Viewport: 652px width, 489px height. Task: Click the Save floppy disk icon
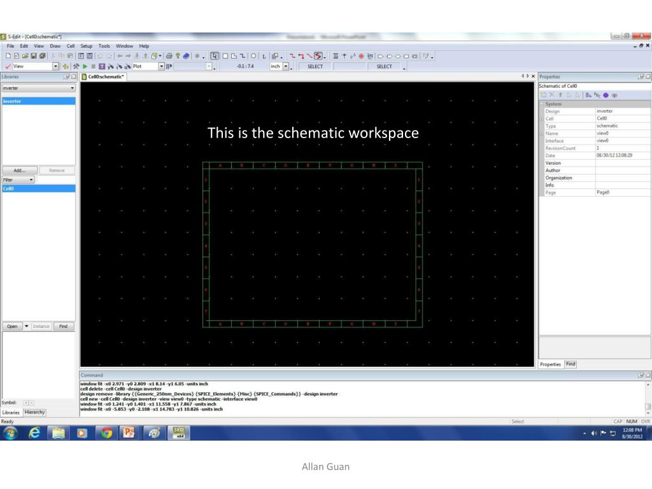34,56
